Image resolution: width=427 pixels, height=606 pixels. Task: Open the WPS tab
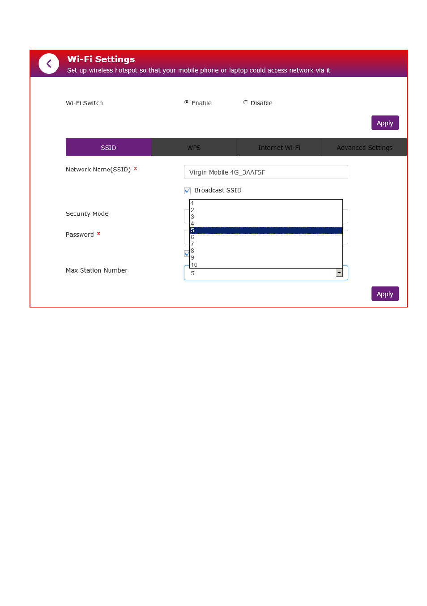194,148
